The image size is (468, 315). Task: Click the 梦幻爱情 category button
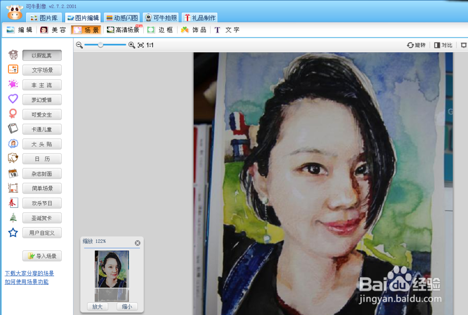click(x=42, y=100)
